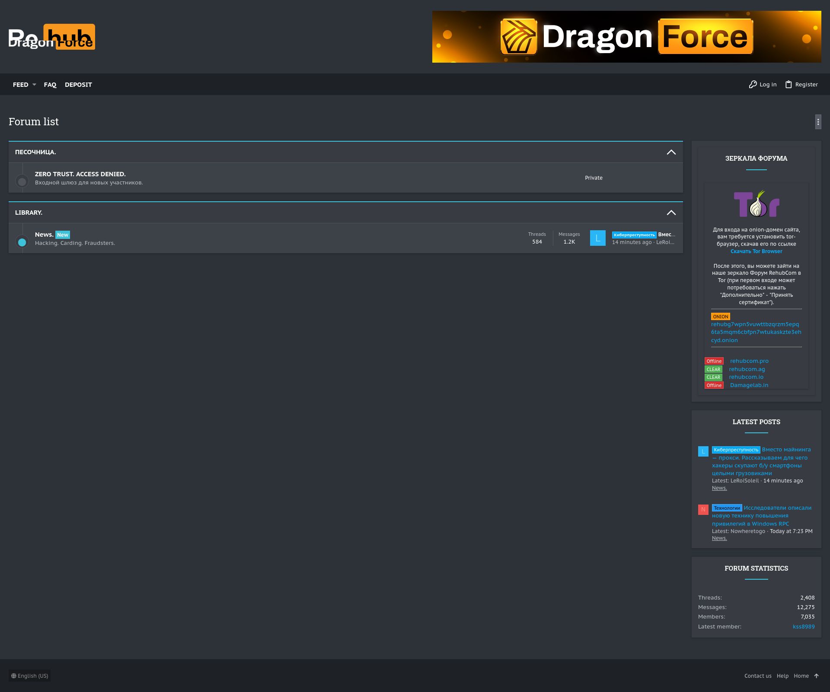Open the FAQ page

click(50, 85)
